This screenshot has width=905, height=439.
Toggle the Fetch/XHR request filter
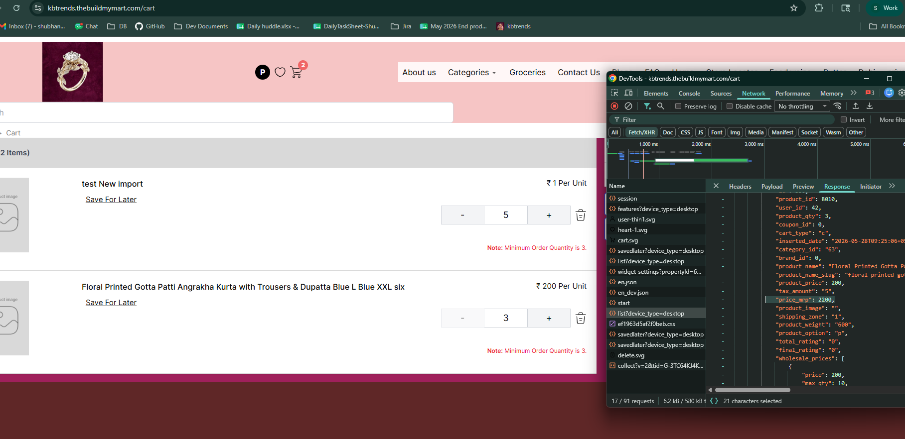[x=641, y=132]
